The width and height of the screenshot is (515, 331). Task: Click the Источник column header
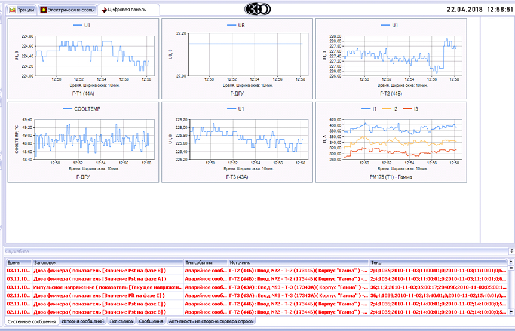[x=298, y=263]
